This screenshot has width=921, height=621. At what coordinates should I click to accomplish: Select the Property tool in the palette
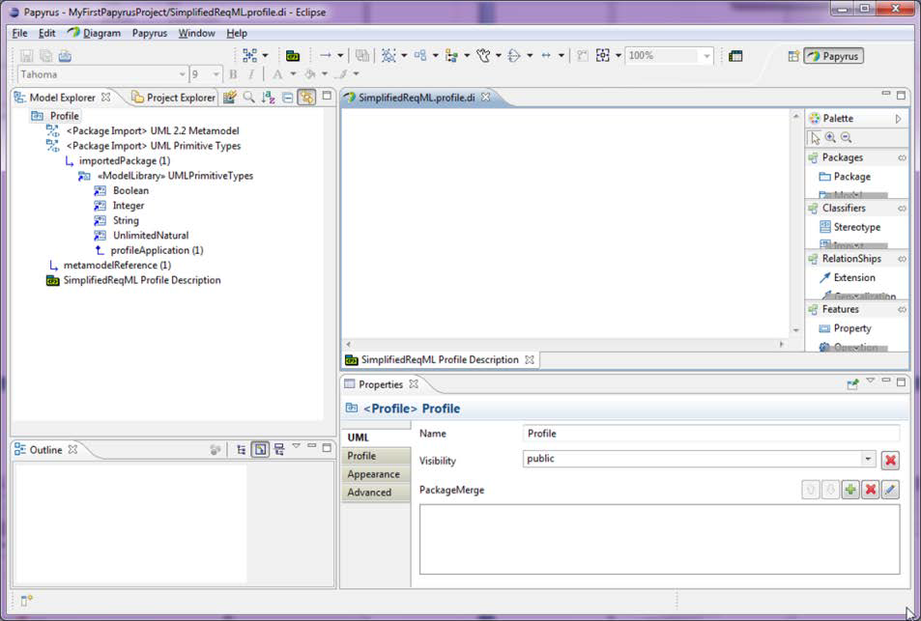(x=846, y=328)
